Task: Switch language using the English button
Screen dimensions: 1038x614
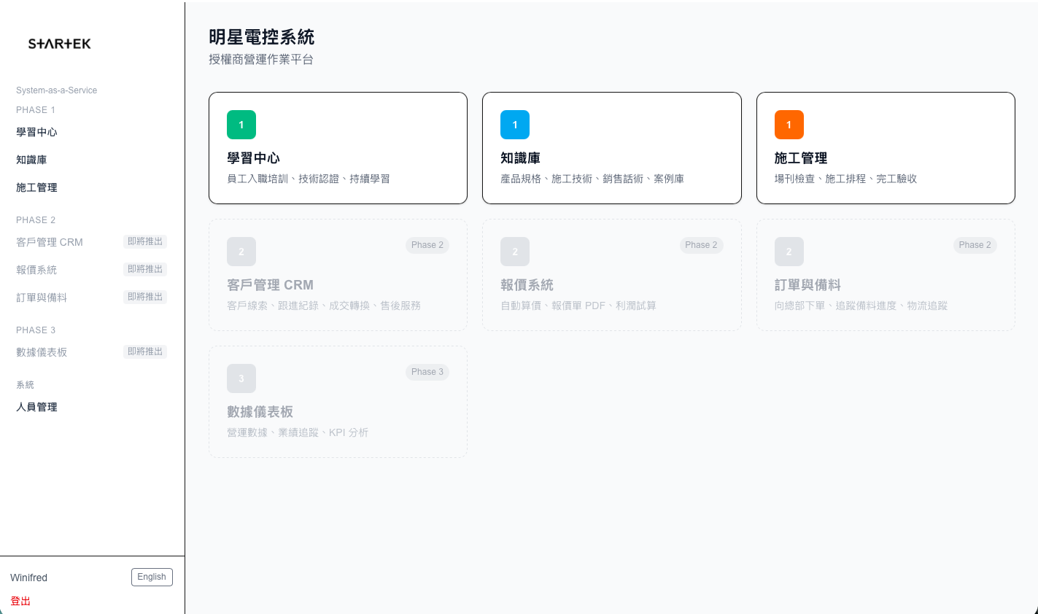Action: pos(151,577)
